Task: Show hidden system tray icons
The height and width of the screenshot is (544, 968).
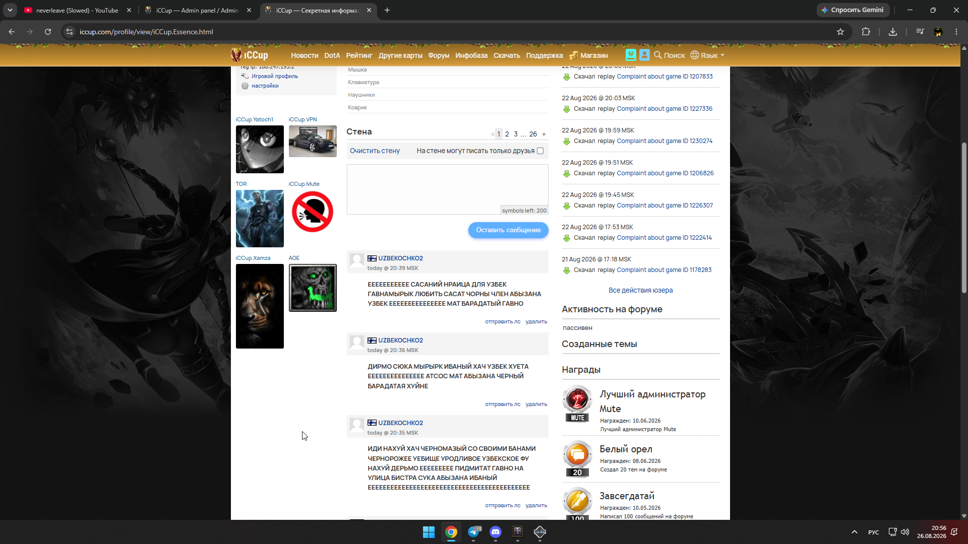Action: pyautogui.click(x=855, y=532)
